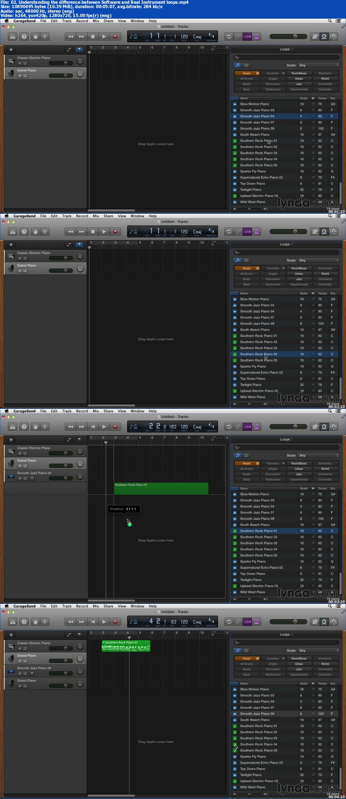Image resolution: width=346 pixels, height=799 pixels.
Task: Open the File menu in the 00:01:10 frame
Action: click(43, 21)
